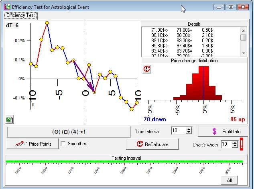Click the refresh icon in Price change distribution
This screenshot has height=189, width=254.
click(147, 69)
